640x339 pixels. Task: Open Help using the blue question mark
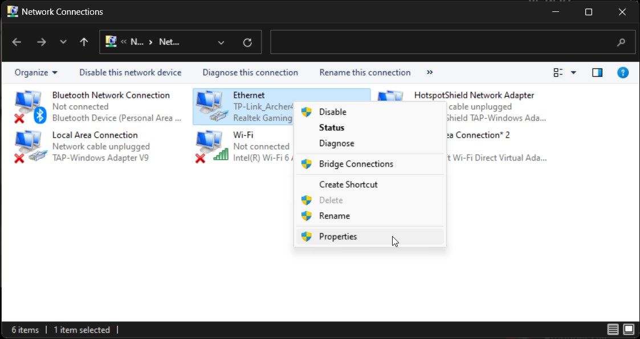tap(623, 72)
